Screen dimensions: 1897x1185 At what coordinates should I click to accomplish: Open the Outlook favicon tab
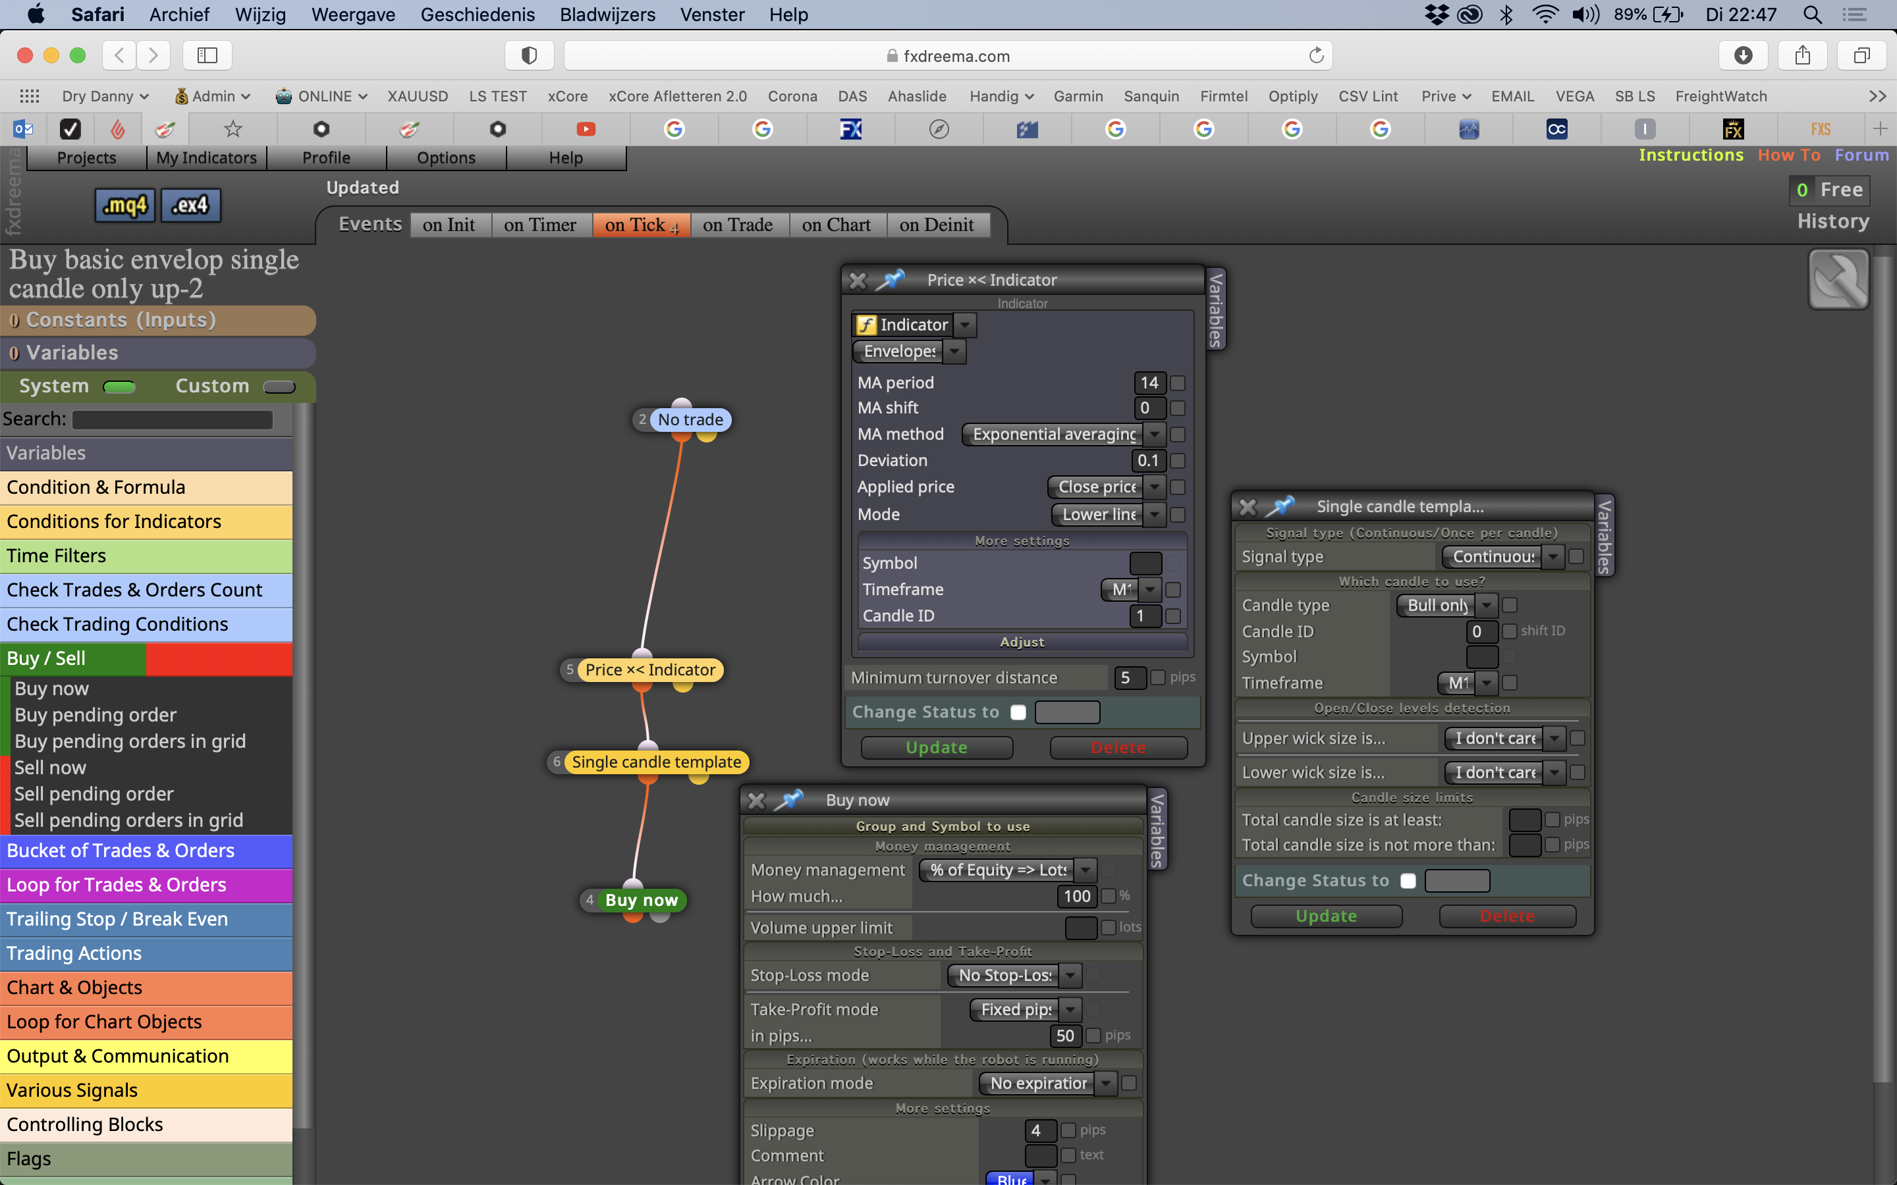[x=23, y=128]
